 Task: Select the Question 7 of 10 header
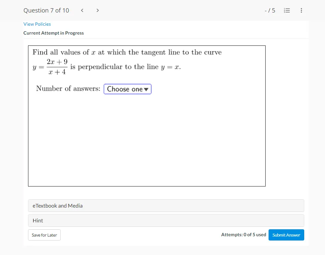click(46, 10)
